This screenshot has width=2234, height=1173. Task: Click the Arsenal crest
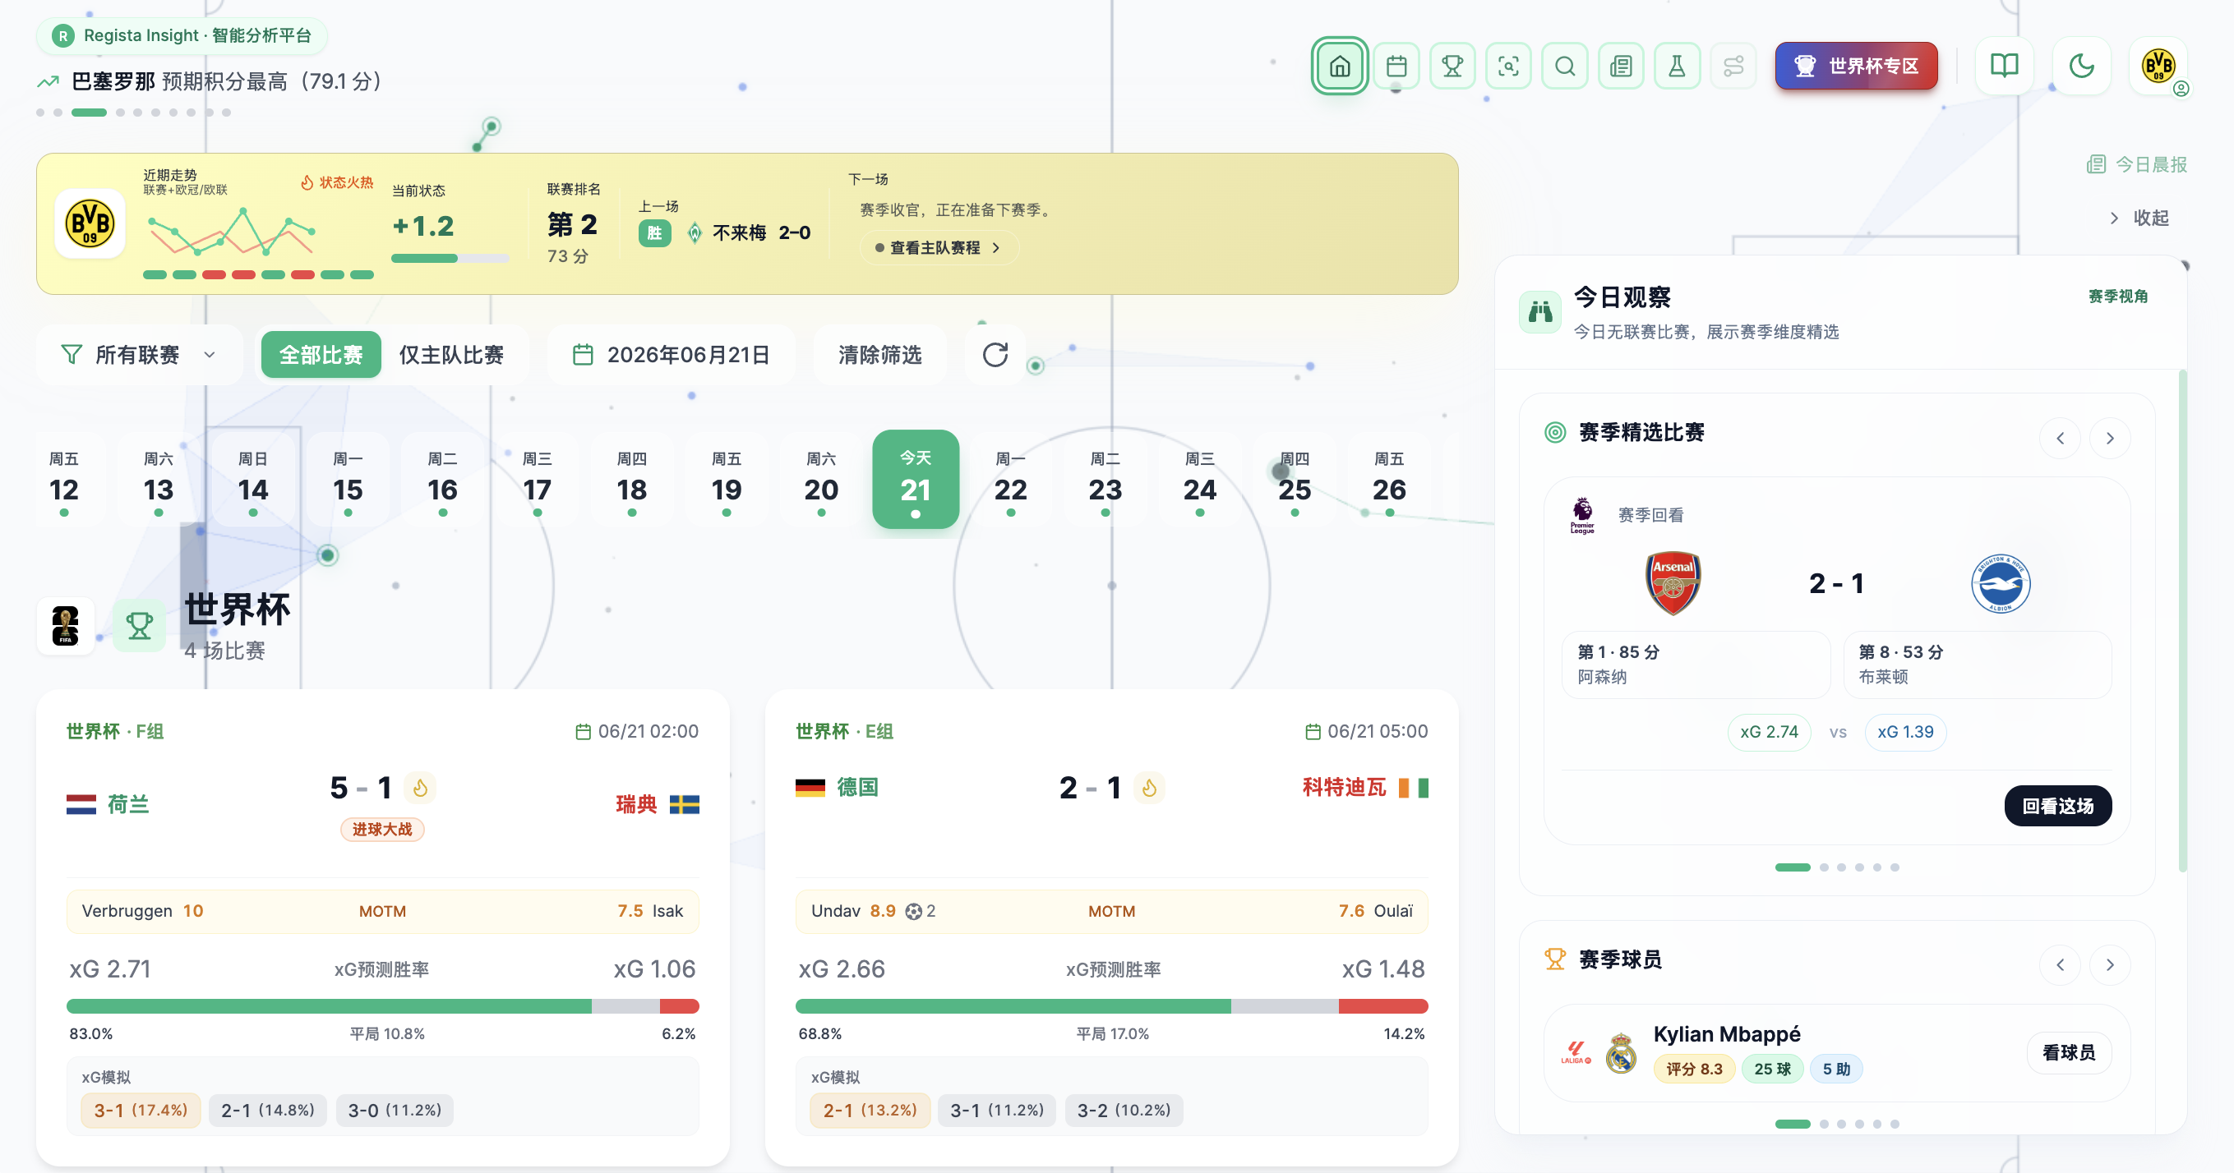[1672, 583]
